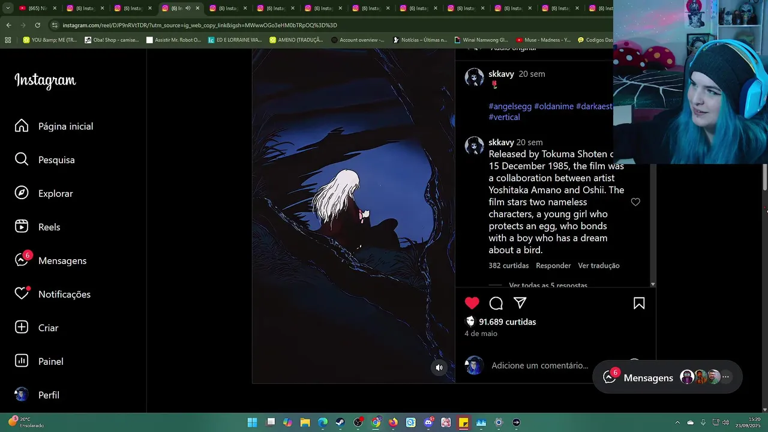
Task: Open the comment bubble icon
Action: [496, 303]
